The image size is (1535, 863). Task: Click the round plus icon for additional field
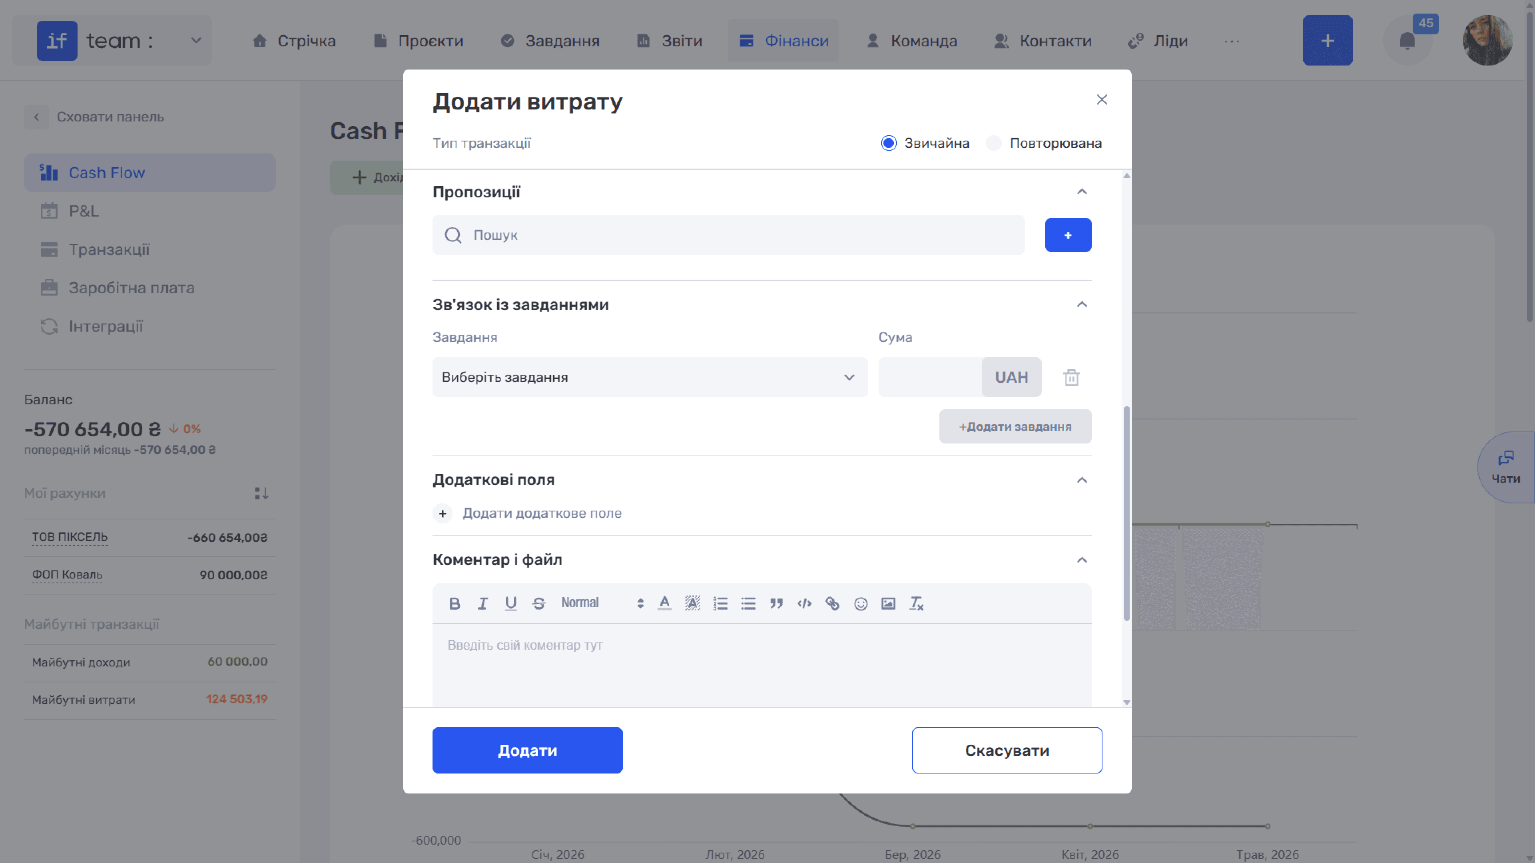(x=442, y=513)
